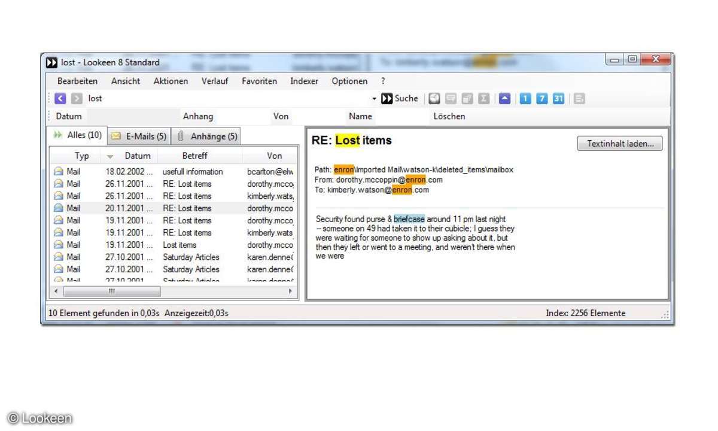Click sender "bcarlton@elw" in the results
This screenshot has height=431, width=718.
click(x=270, y=172)
